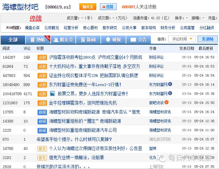The height and width of the screenshot is (169, 219).
Task: Click the 话题 tag on Level-2行情 post
Action: coord(42,84)
